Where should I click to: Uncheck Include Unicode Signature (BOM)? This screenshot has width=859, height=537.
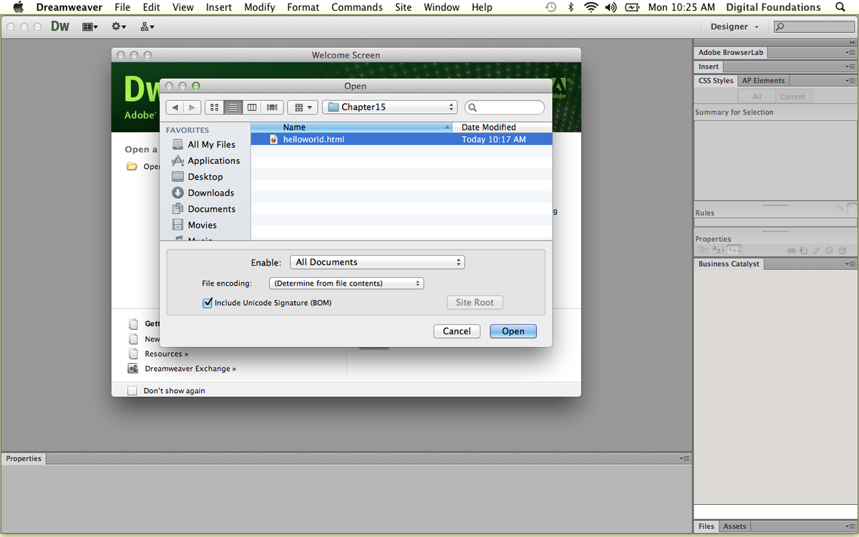pyautogui.click(x=208, y=303)
